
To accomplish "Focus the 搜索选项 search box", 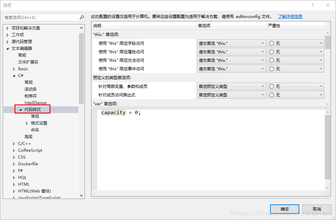I will pyautogui.click(x=44, y=18).
